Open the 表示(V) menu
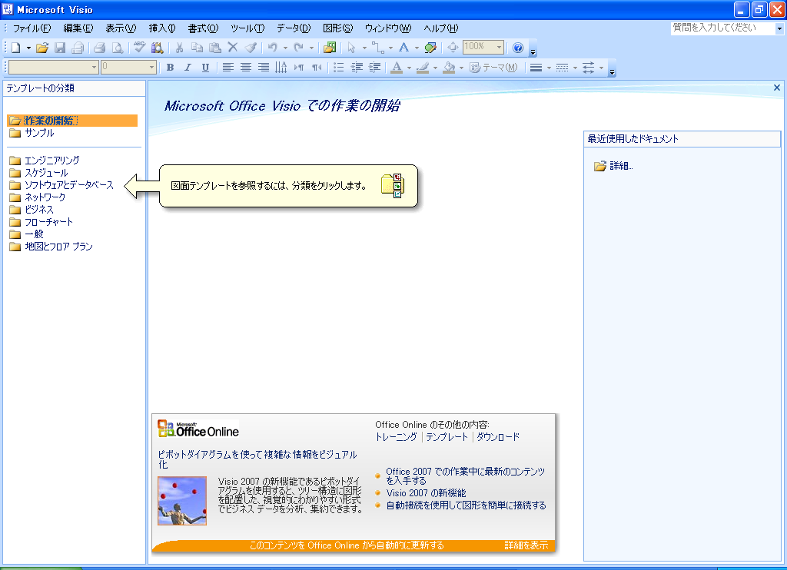787x570 pixels. (121, 28)
